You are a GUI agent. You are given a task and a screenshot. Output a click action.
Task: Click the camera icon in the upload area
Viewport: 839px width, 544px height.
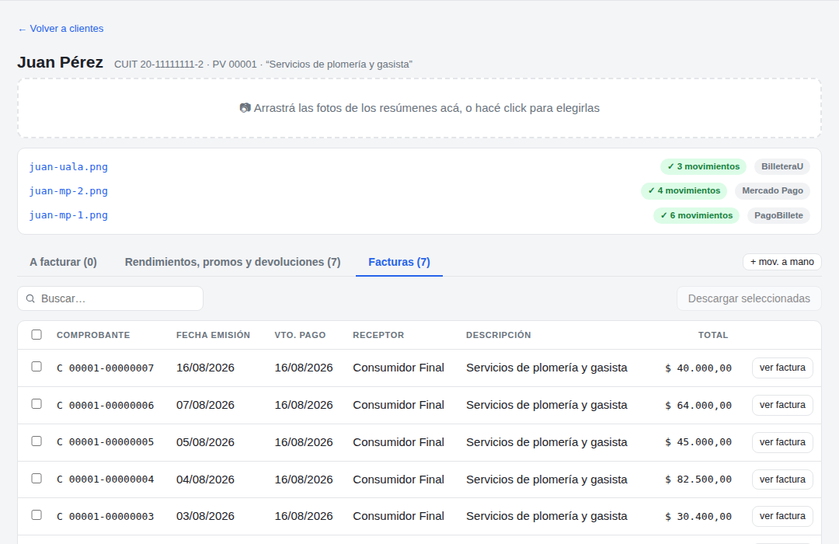(x=245, y=108)
